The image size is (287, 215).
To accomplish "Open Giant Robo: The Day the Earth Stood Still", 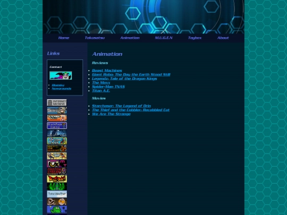I will click(131, 75).
